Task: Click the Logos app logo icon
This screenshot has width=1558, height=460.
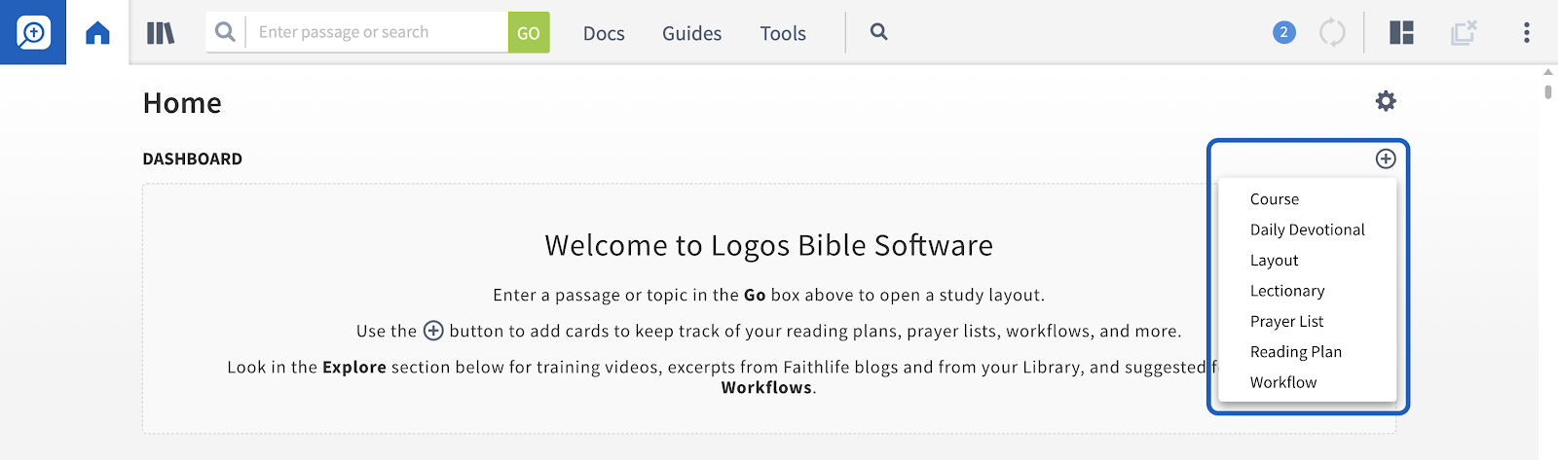Action: pyautogui.click(x=33, y=32)
